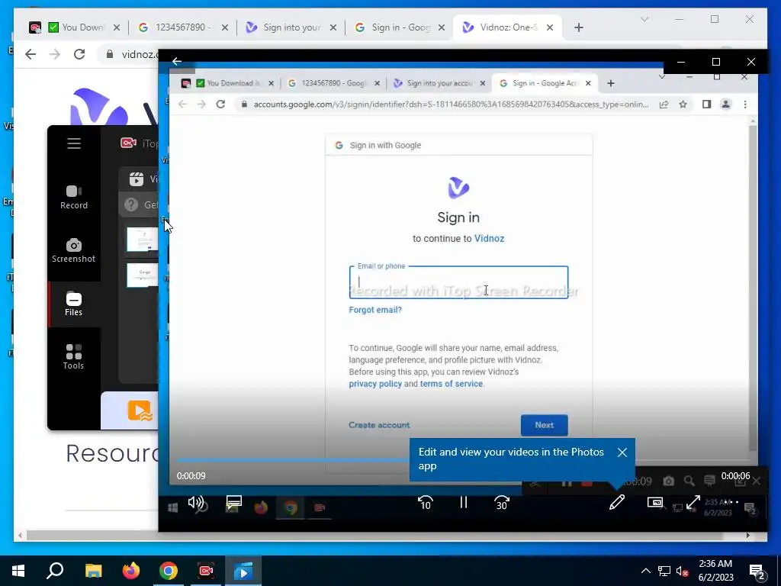Select Screenshot in the iTop sidebar
The width and height of the screenshot is (781, 586).
[x=74, y=250]
